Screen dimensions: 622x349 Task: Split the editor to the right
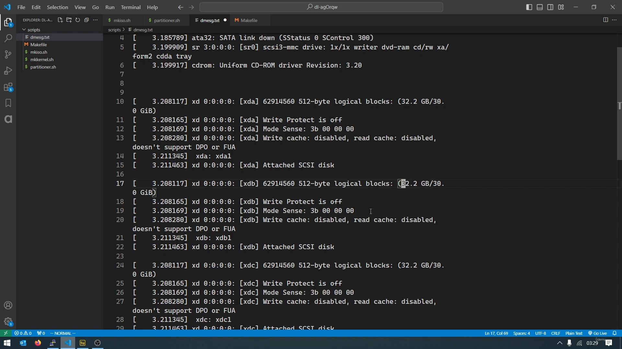605,20
